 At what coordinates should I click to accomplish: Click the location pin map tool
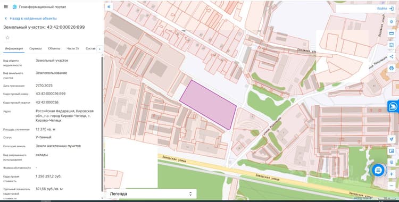(x=392, y=22)
